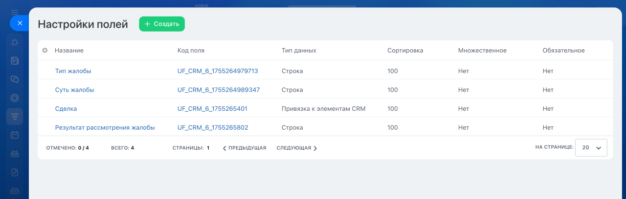Sort by the Тип данных column header
This screenshot has width=626, height=199.
tap(299, 50)
